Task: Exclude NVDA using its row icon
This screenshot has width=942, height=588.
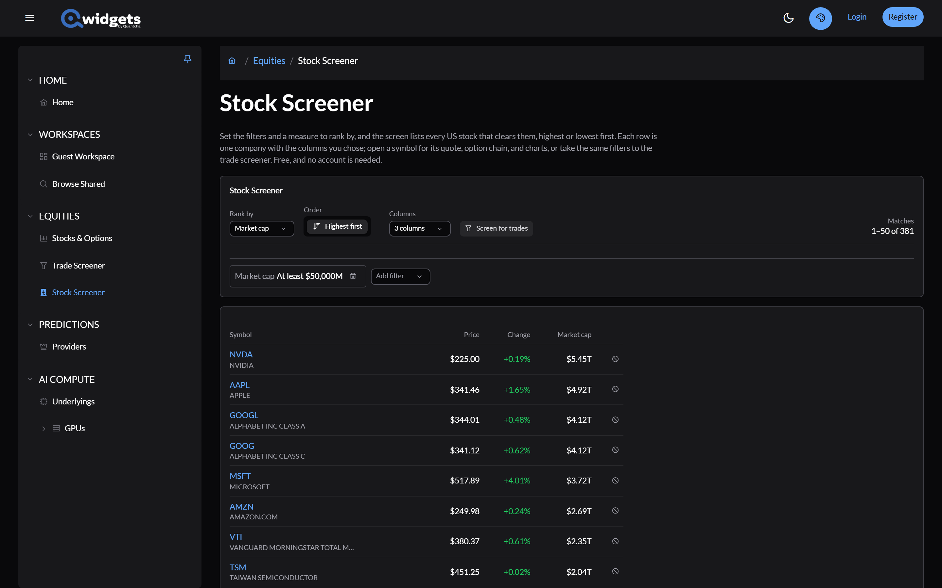Action: [616, 359]
